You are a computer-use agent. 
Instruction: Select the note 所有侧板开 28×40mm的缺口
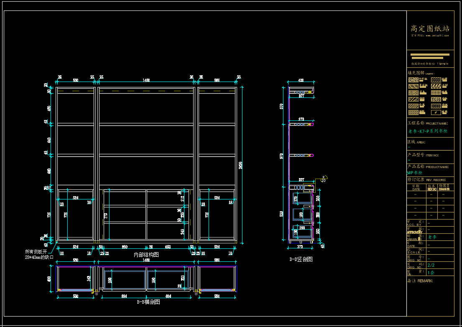[39, 255]
